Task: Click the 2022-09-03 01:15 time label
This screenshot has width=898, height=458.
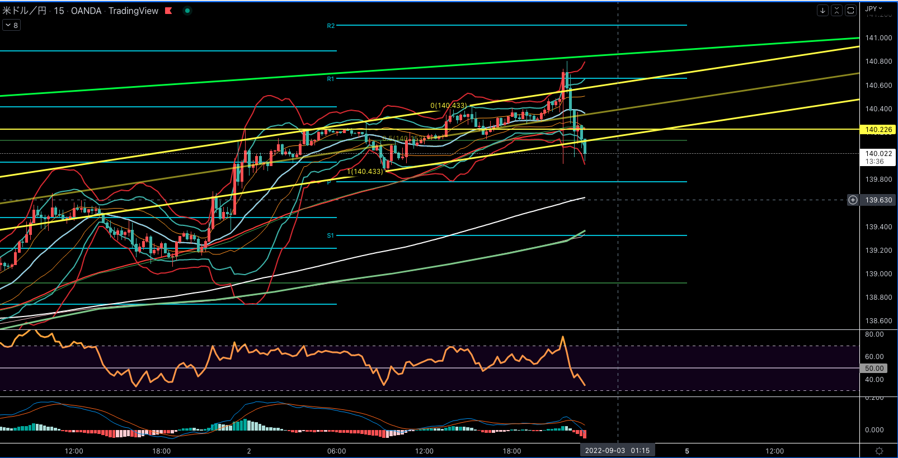Action: pyautogui.click(x=617, y=450)
